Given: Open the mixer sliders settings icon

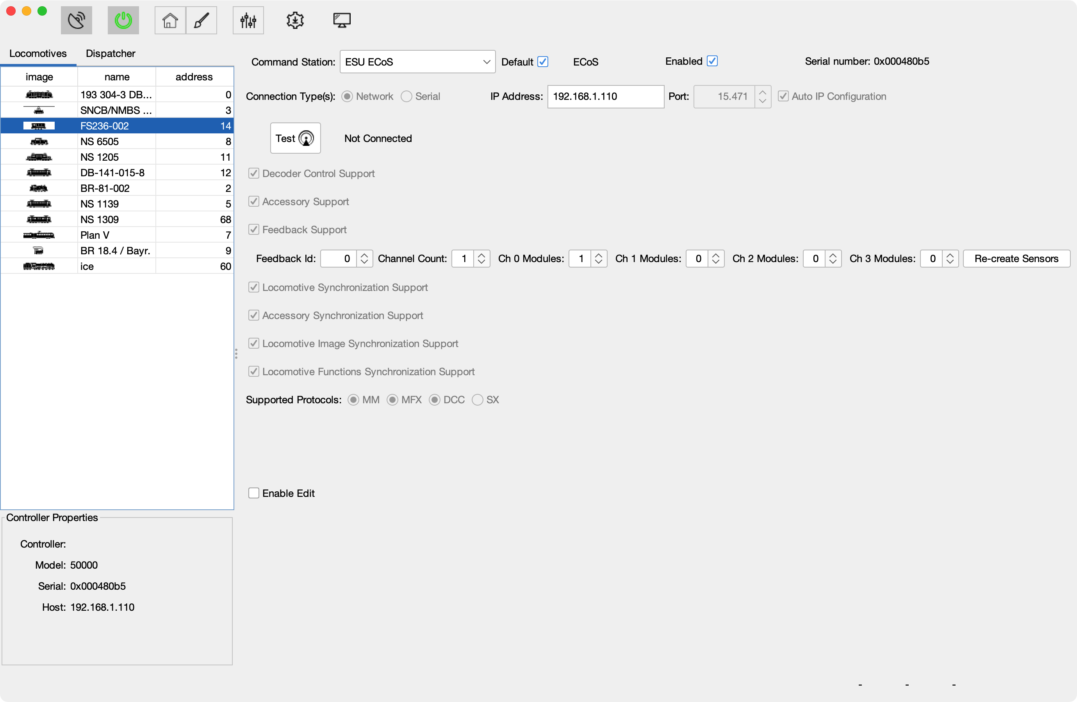Looking at the screenshot, I should [x=248, y=20].
